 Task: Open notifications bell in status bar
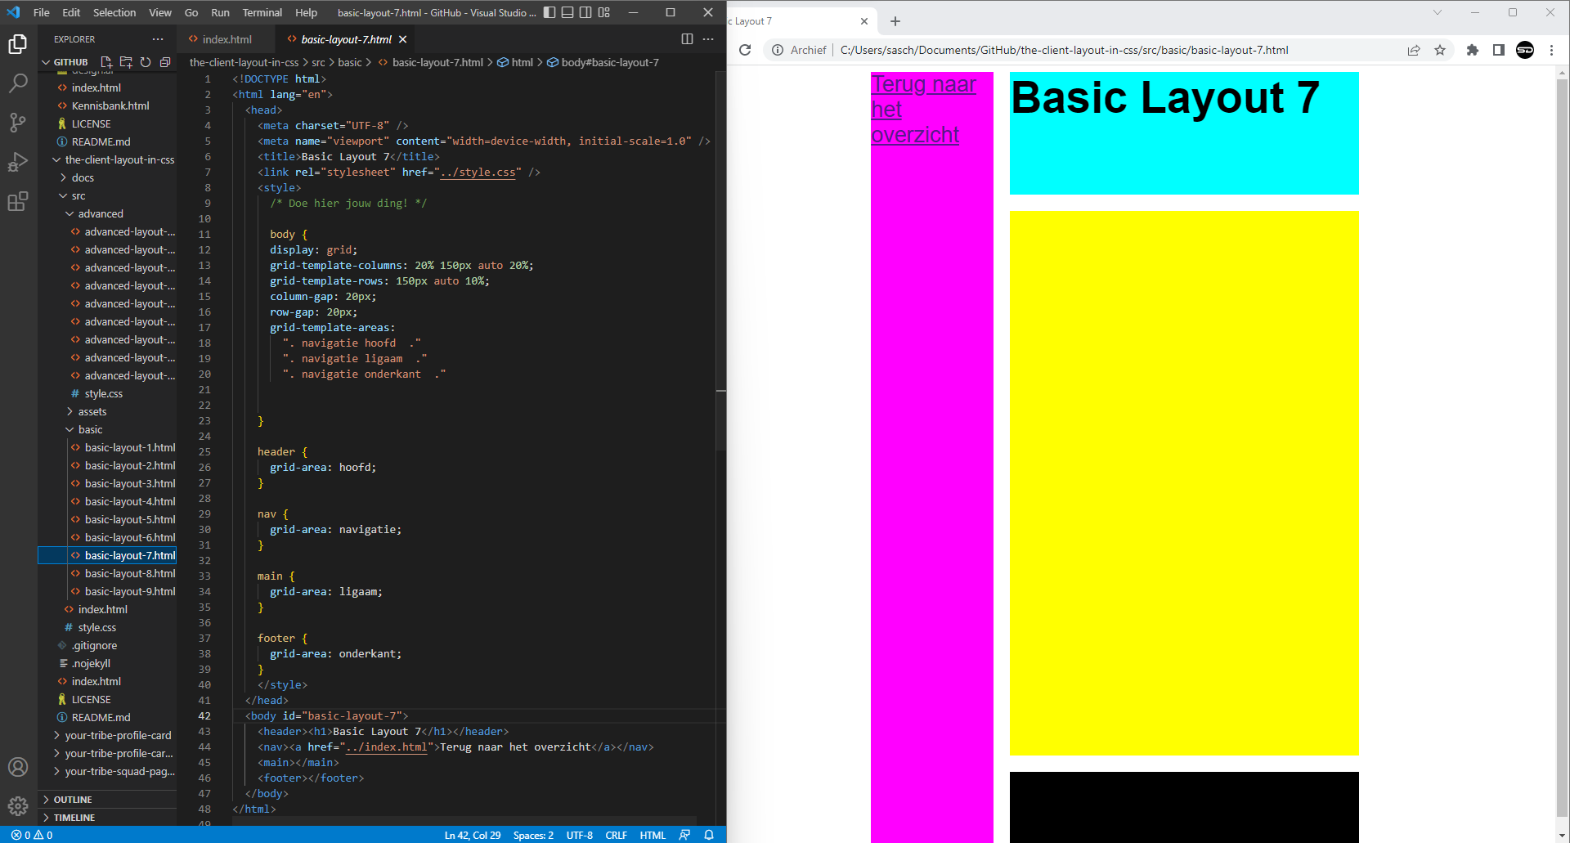tap(709, 835)
